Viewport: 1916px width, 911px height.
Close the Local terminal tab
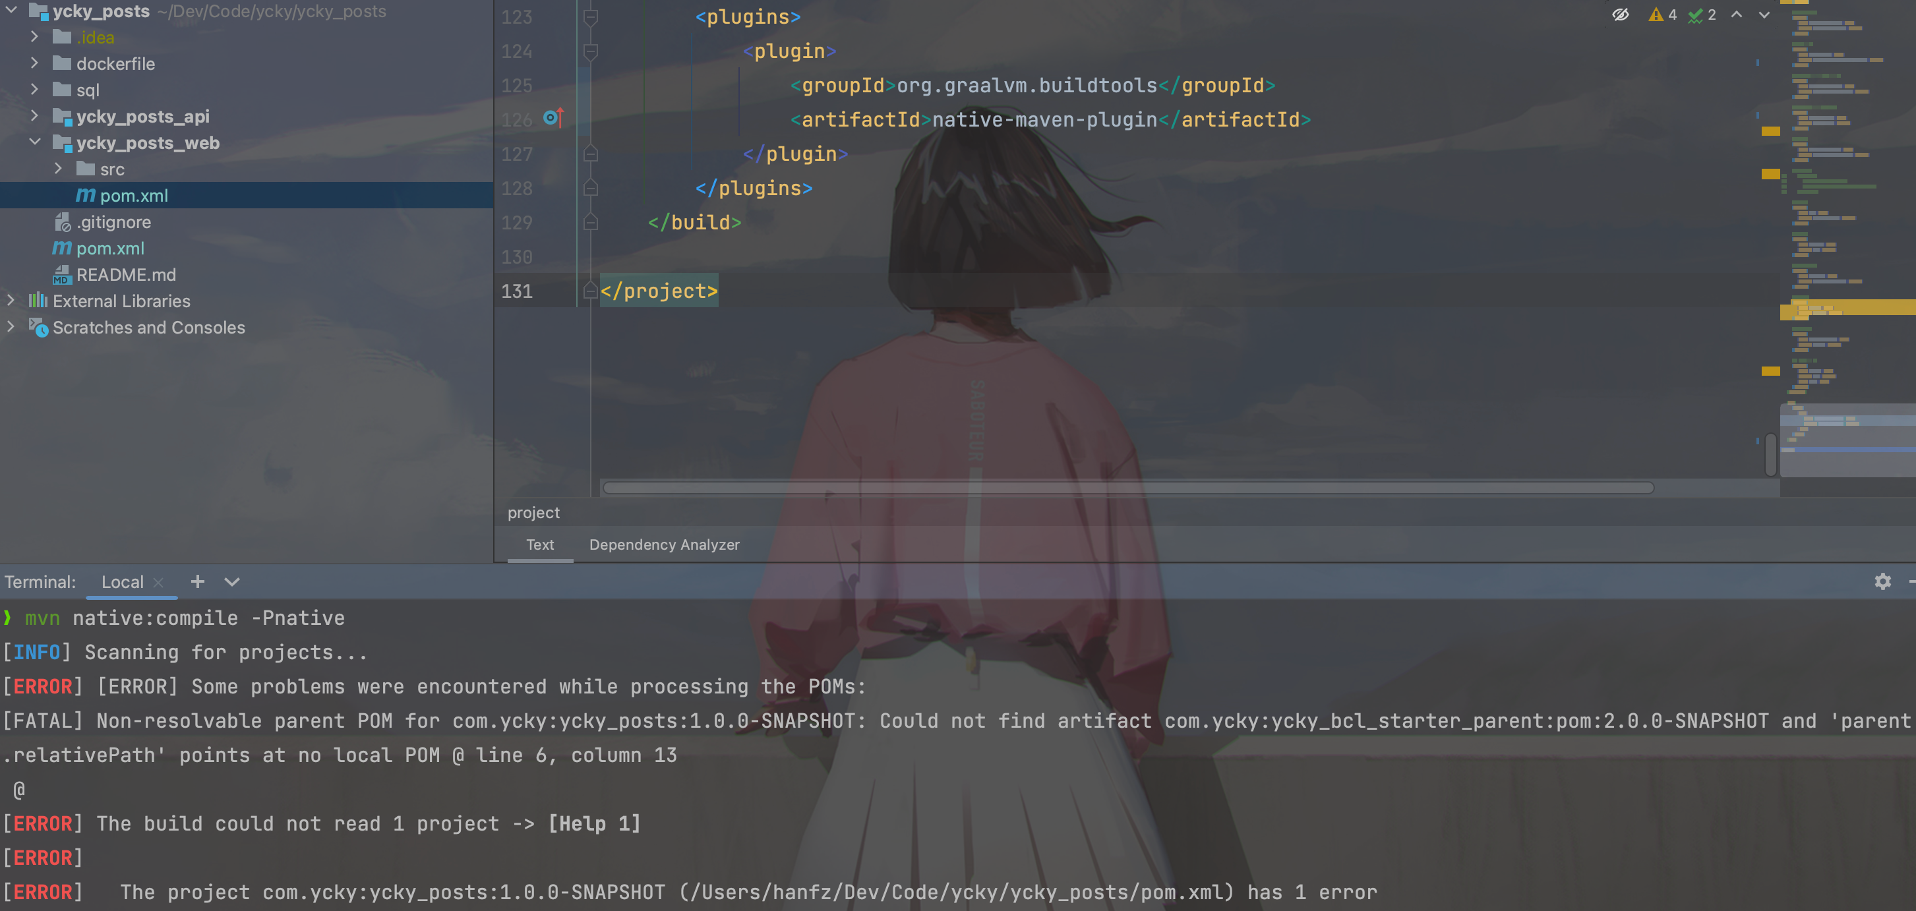pos(158,582)
